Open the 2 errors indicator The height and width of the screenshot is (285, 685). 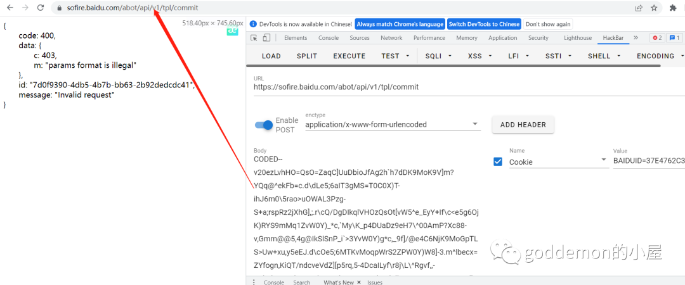(658, 38)
